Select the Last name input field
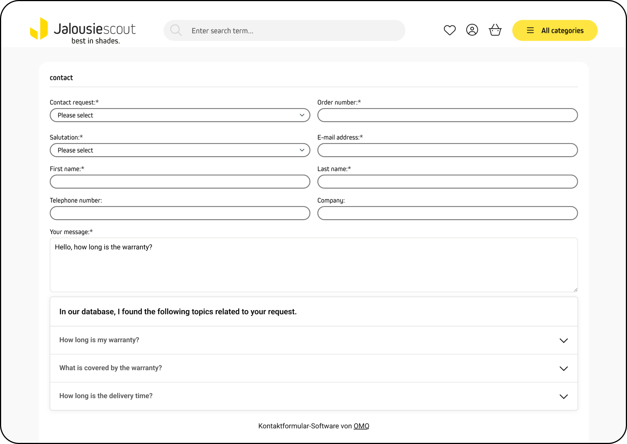Screen dimensions: 627x444 click(x=447, y=182)
